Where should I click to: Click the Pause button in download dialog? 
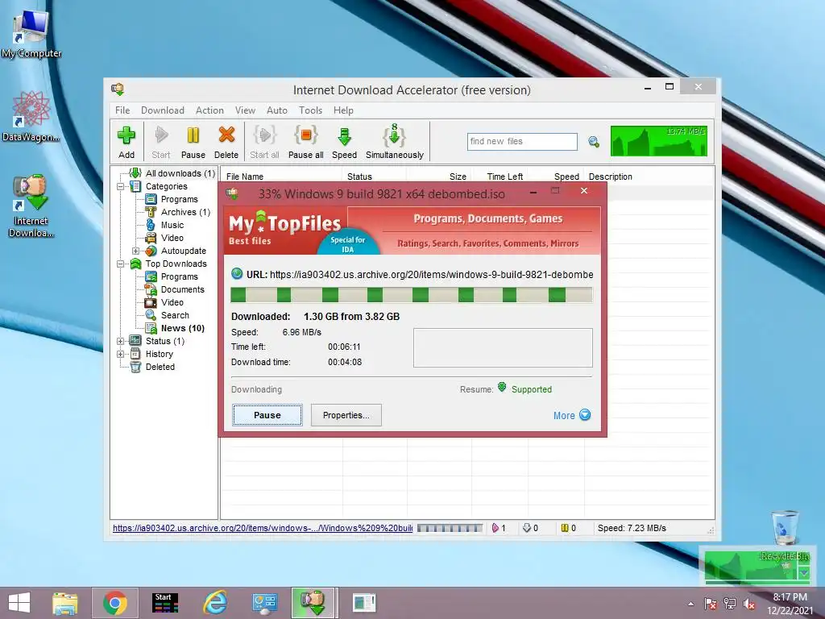click(267, 415)
